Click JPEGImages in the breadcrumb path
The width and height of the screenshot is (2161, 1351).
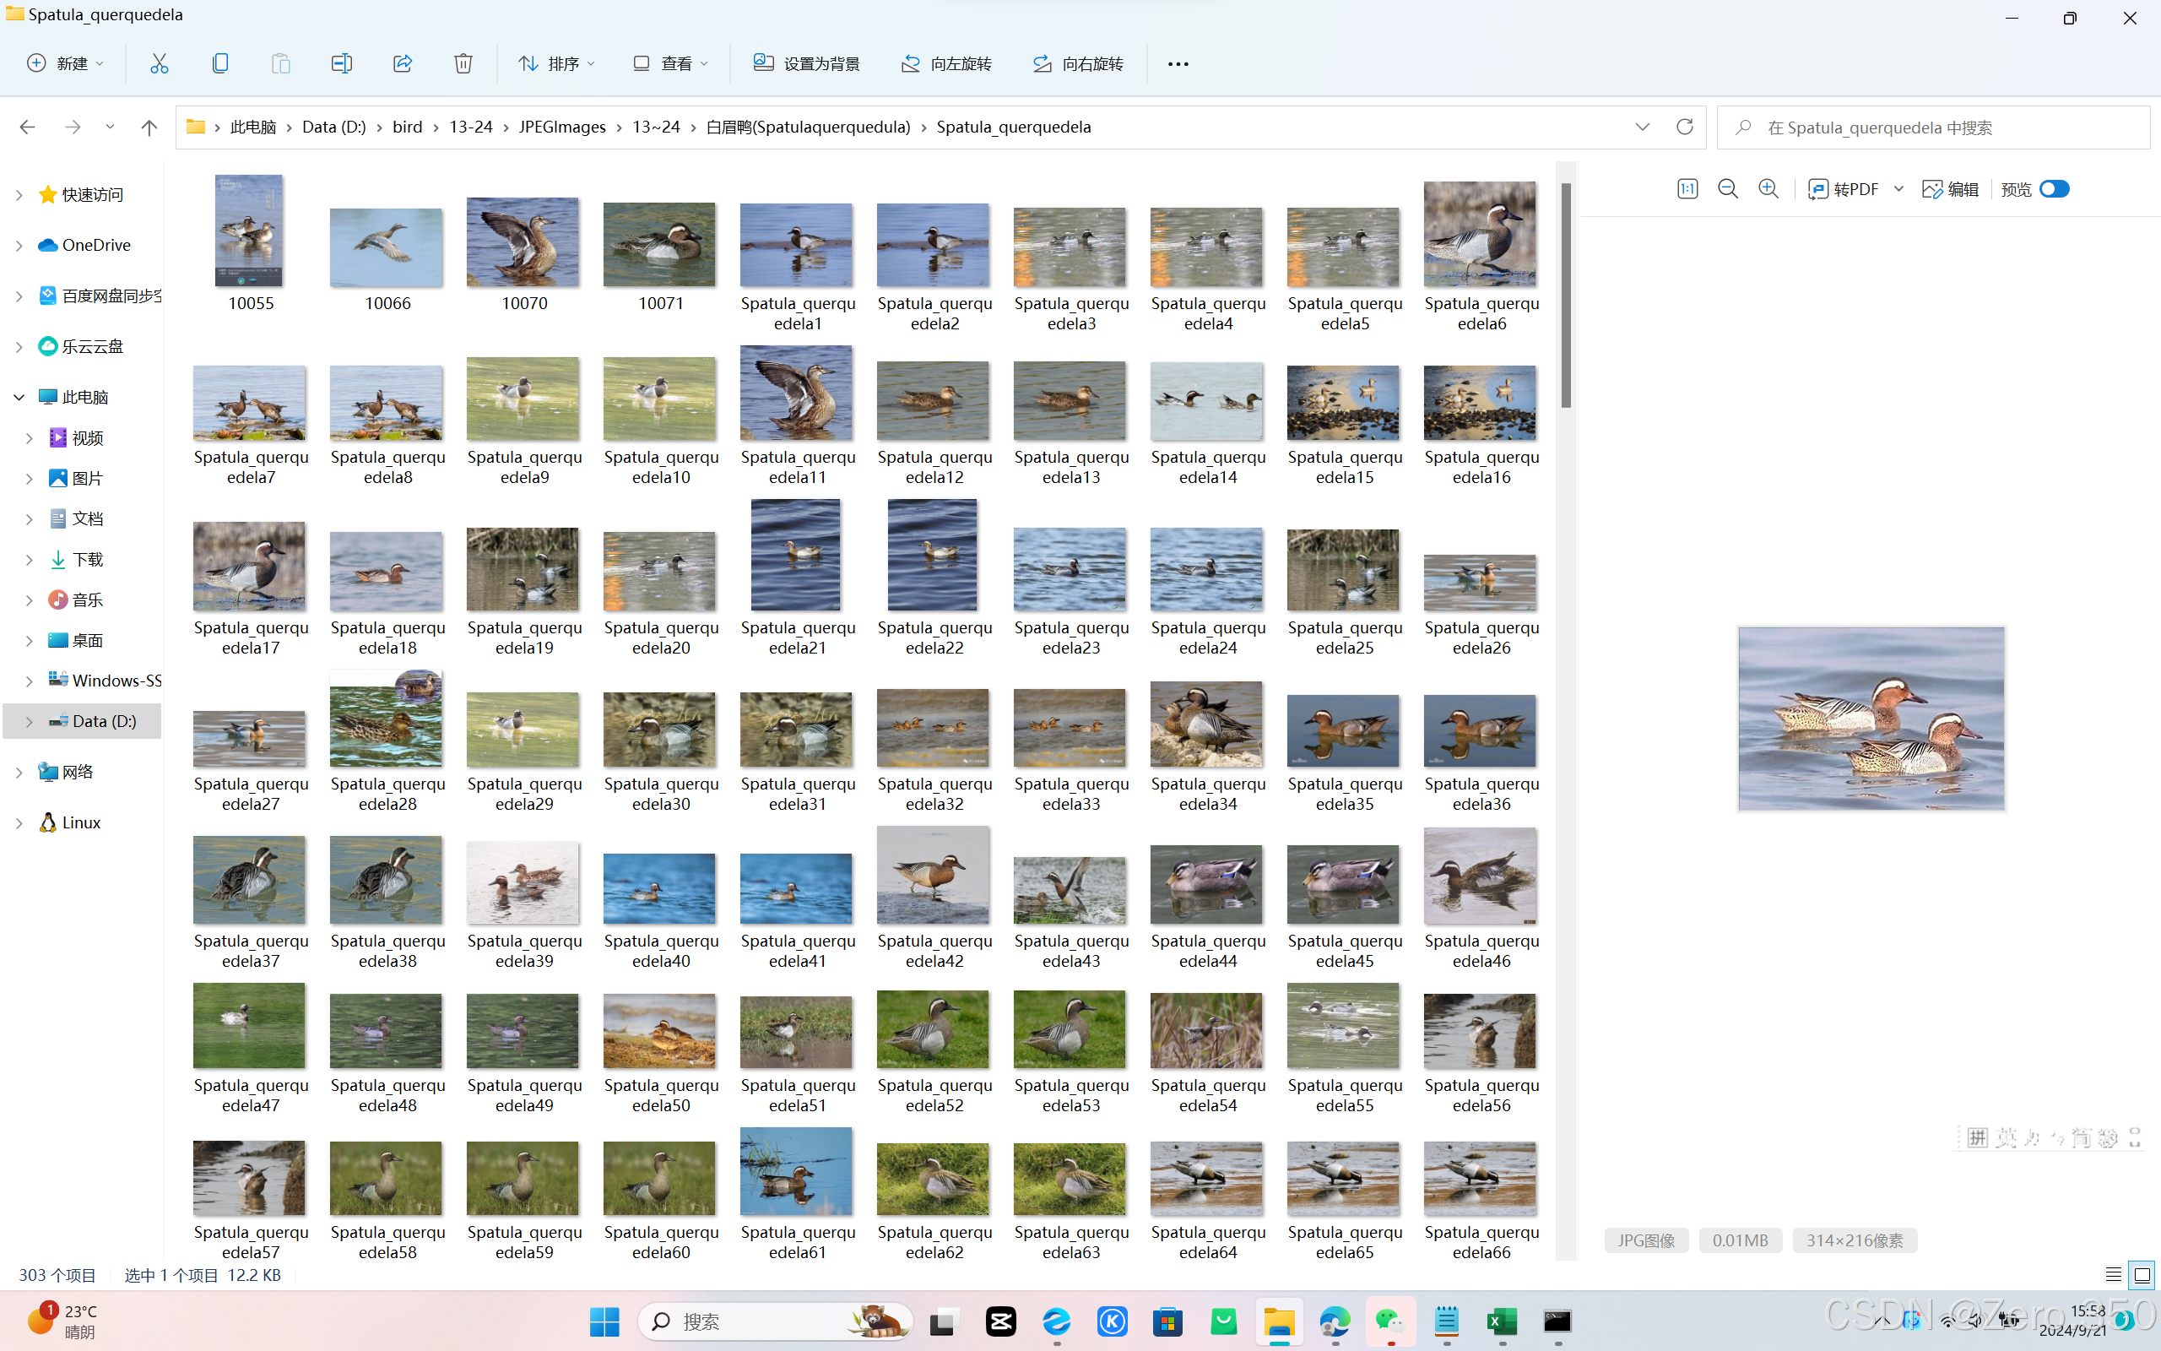pyautogui.click(x=561, y=127)
